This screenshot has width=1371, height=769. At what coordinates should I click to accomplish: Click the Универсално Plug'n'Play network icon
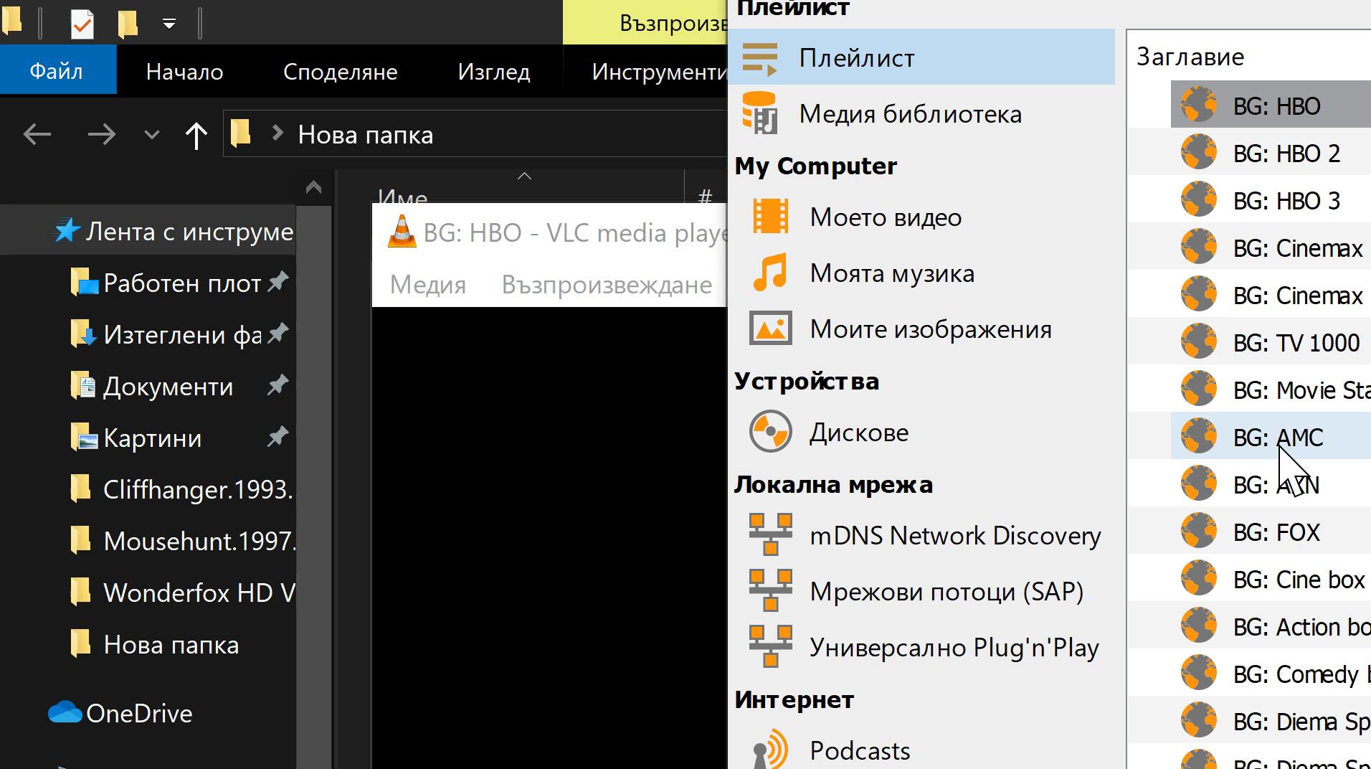pos(770,647)
